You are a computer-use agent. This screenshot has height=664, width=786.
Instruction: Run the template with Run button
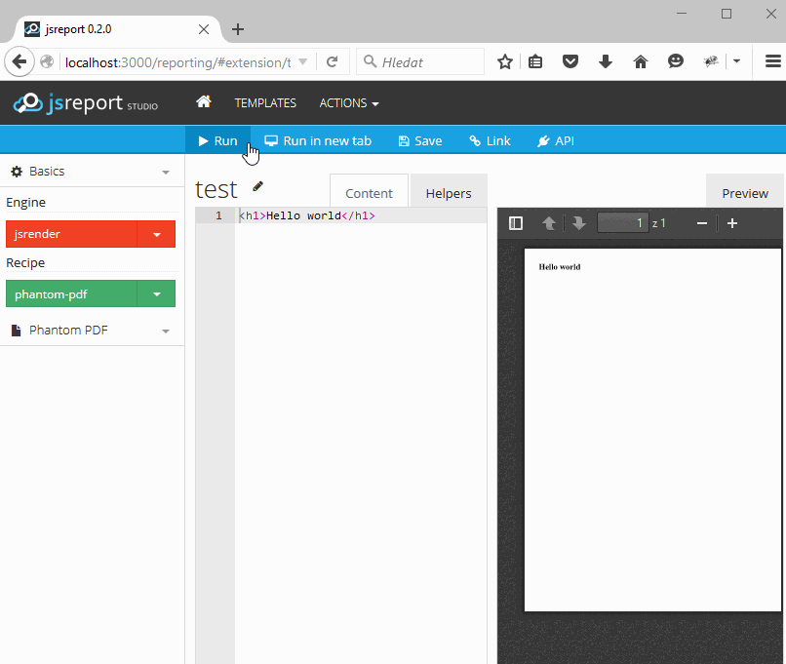click(217, 140)
